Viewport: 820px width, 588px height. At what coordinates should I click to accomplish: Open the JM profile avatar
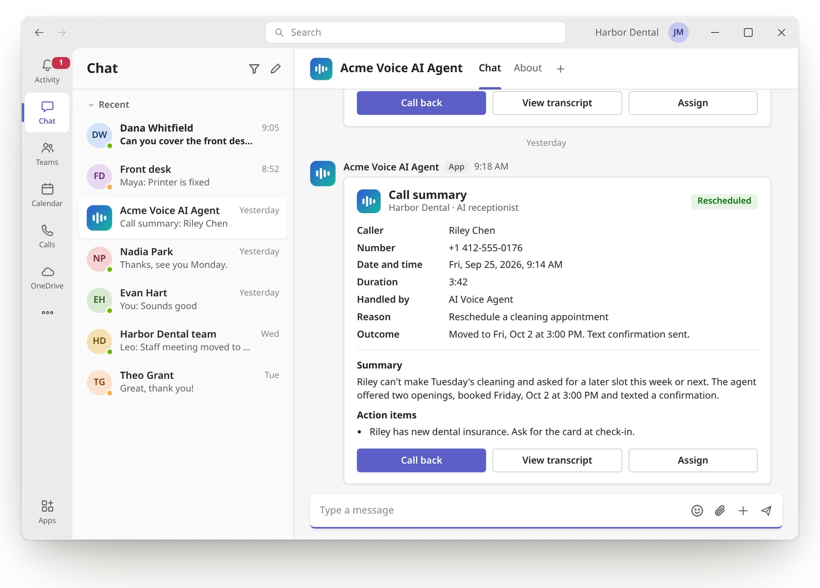(678, 33)
